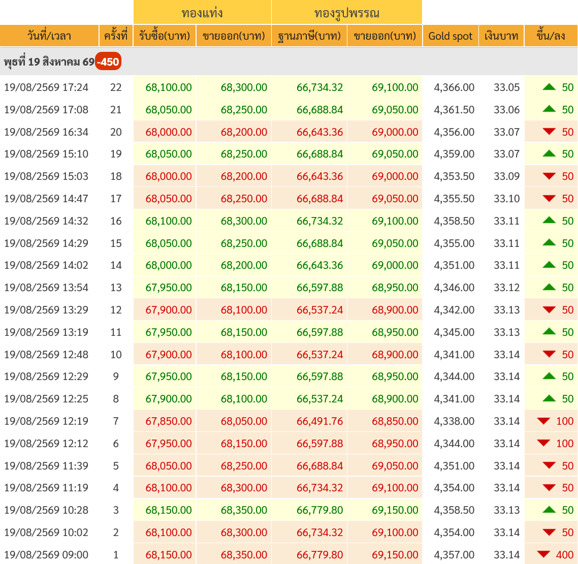Click the green up arrow in row 22

tap(549, 87)
